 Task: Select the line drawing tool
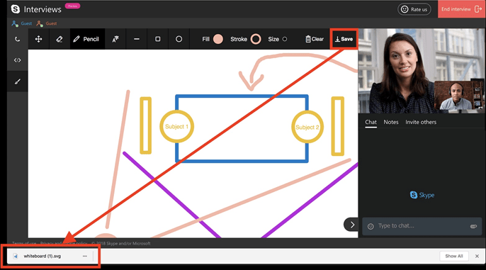point(136,39)
